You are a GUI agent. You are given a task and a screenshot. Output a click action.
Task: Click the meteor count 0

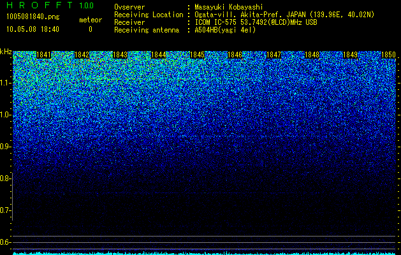coord(91,29)
